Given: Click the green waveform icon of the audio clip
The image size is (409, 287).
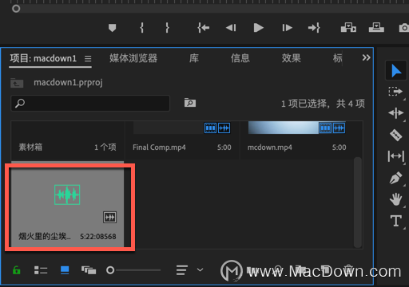Looking at the screenshot, I should pyautogui.click(x=67, y=195).
